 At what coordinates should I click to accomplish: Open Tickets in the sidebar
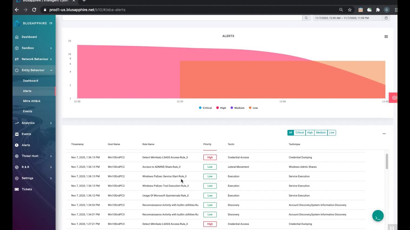pos(27,189)
